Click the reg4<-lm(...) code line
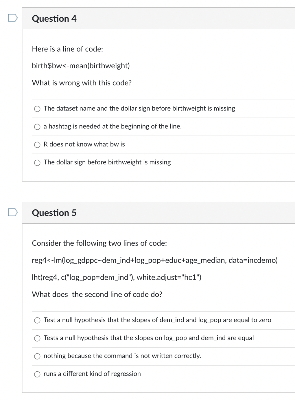This screenshot has height=400, width=295. (154, 260)
